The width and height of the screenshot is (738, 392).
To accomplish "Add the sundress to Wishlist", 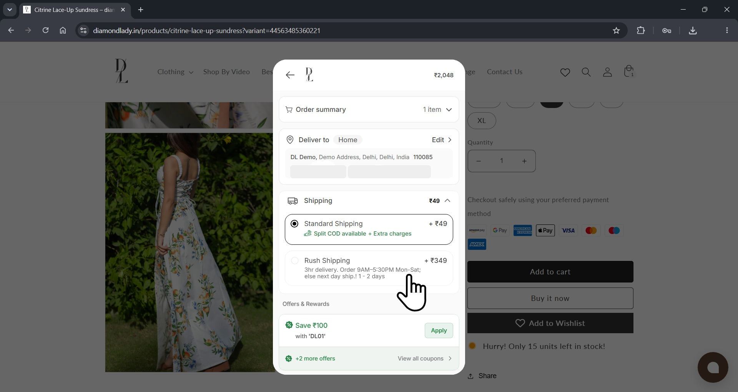I will [x=550, y=323].
